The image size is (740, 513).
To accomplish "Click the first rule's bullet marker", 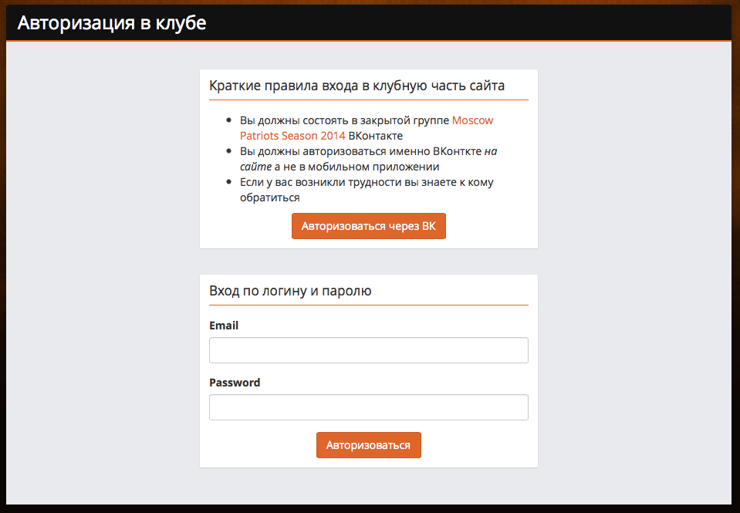I will (229, 120).
